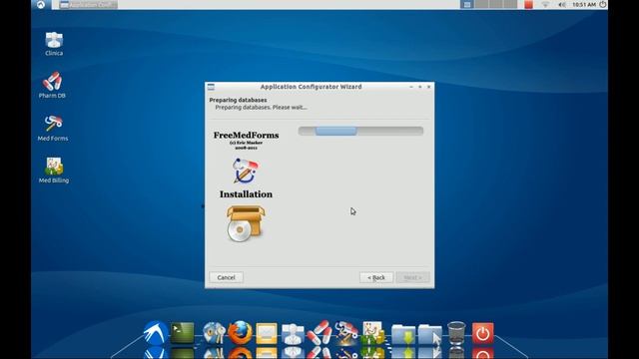The image size is (639, 359).
Task: Open the Med Billing desktop icon
Action: point(53,171)
